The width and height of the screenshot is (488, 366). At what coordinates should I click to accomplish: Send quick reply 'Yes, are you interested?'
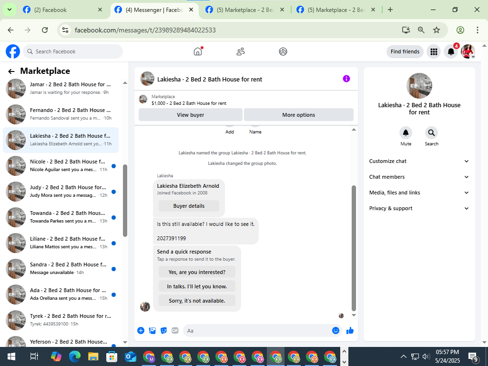[197, 272]
